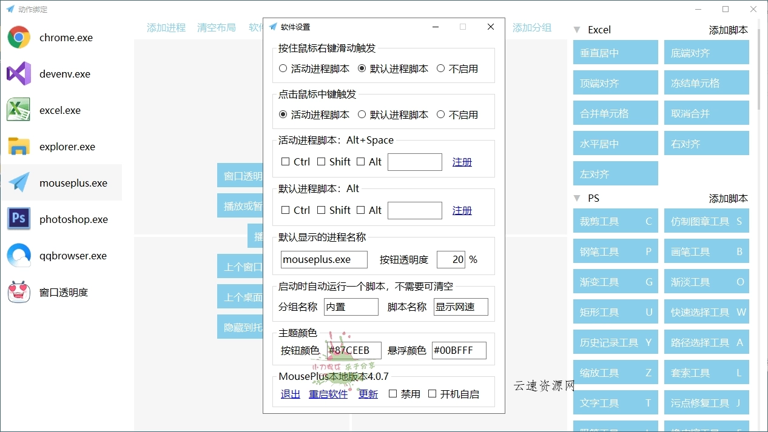Image resolution: width=768 pixels, height=432 pixels.
Task: Collapse the PS script section
Action: click(x=576, y=198)
